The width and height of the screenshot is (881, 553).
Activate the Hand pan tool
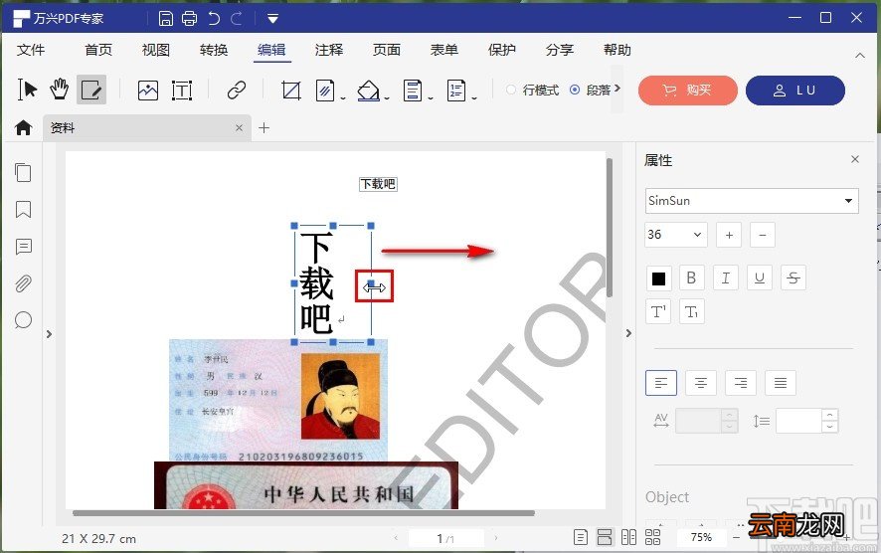(x=59, y=90)
